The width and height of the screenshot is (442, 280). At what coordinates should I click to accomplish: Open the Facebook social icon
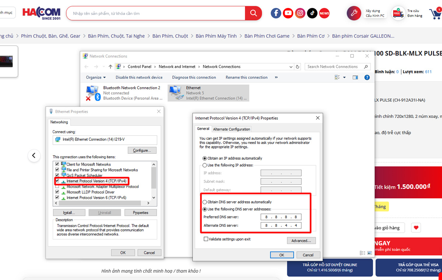(276, 13)
